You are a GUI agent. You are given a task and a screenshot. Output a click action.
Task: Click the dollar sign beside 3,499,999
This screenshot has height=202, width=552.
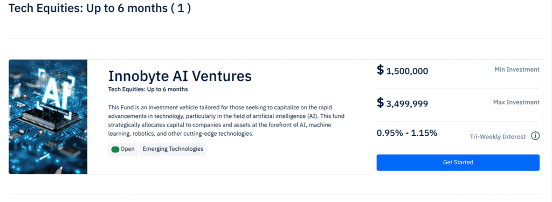[380, 102]
